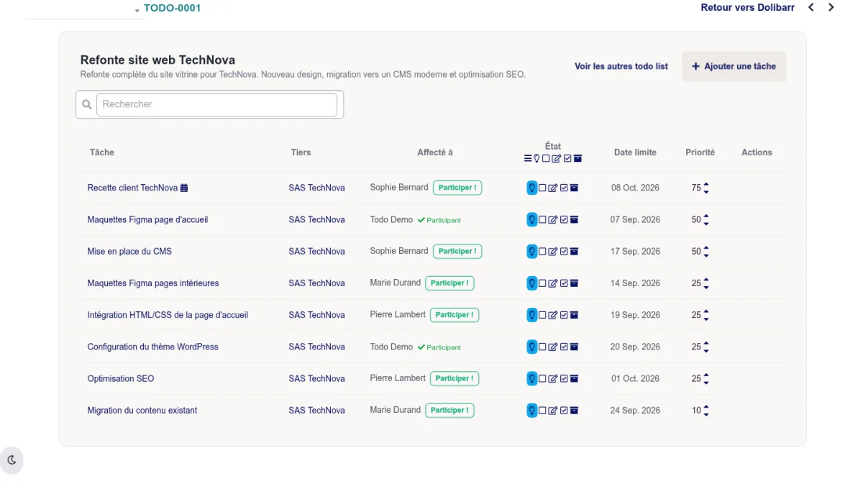Open SAS TechNova in Mise en place du CMS row
The width and height of the screenshot is (863, 489).
[x=316, y=251]
